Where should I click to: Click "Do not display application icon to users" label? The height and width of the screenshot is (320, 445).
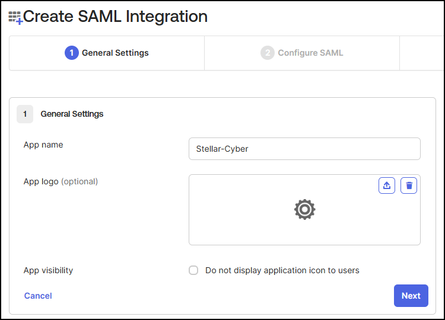[x=282, y=270]
